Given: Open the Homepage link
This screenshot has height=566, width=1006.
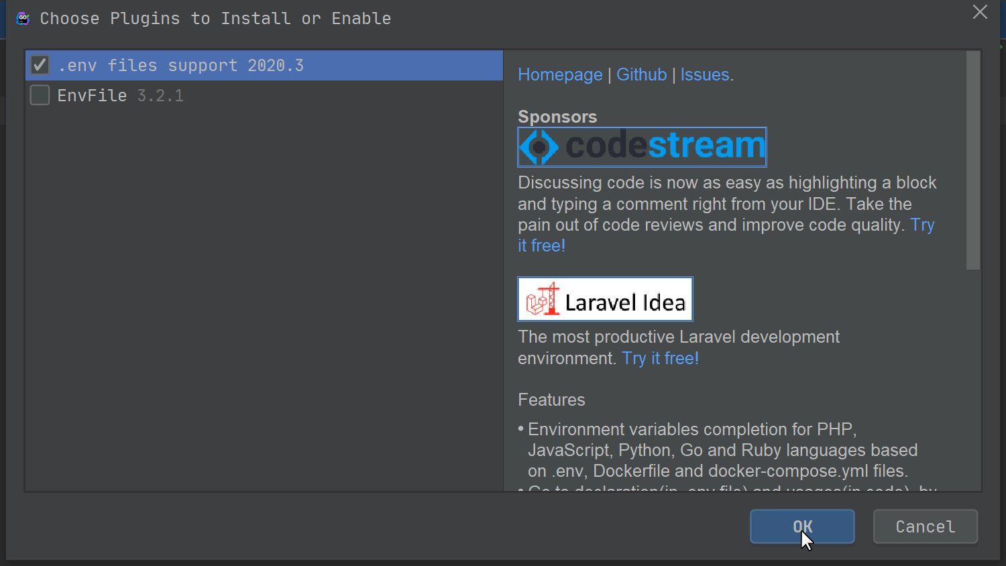Looking at the screenshot, I should click(x=560, y=74).
